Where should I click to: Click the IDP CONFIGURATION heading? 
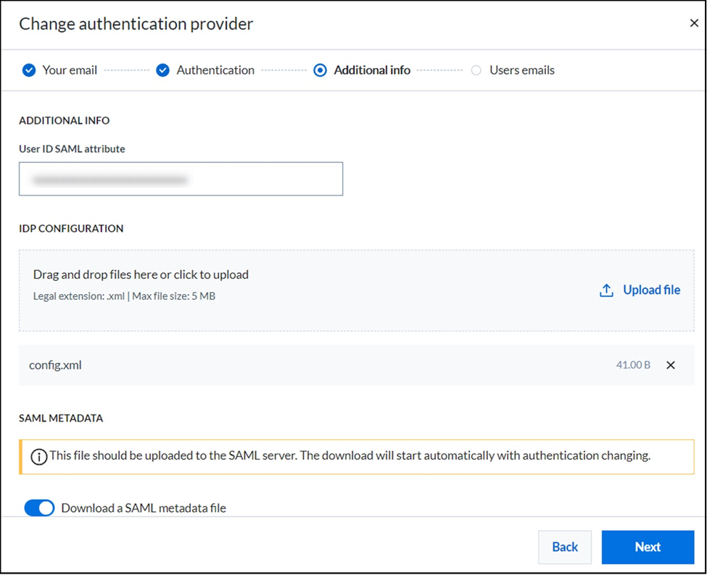tap(71, 228)
